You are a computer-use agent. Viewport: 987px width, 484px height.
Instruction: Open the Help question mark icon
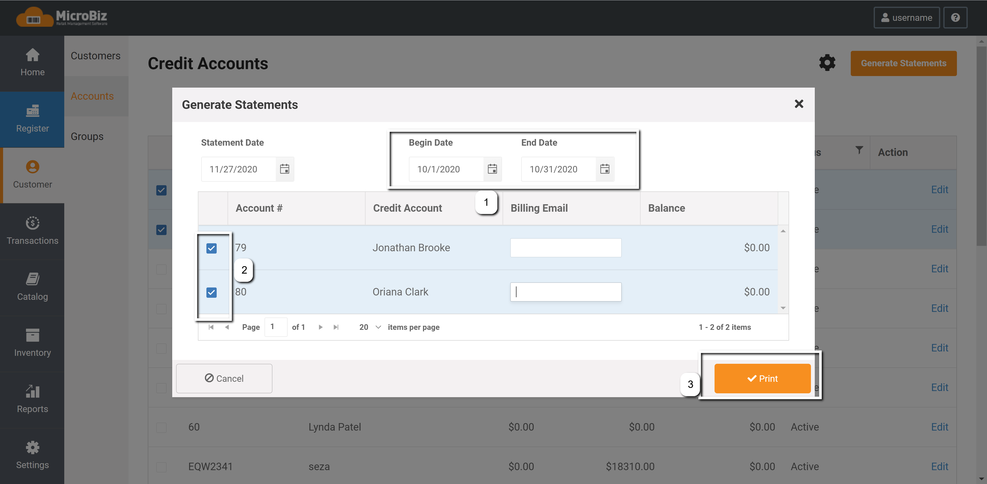coord(956,17)
